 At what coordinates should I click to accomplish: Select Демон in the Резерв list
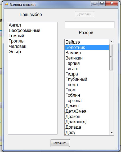pos(87,106)
